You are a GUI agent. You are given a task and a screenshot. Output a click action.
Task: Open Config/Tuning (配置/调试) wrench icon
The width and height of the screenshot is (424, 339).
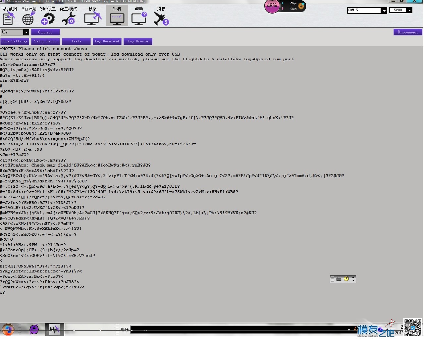pyautogui.click(x=68, y=16)
